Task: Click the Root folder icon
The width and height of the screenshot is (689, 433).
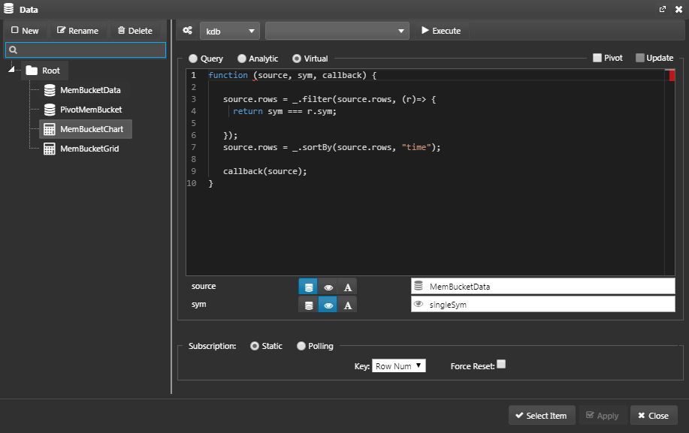Action: pos(32,71)
